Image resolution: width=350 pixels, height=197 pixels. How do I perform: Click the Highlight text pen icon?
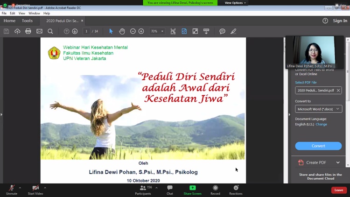[233, 31]
